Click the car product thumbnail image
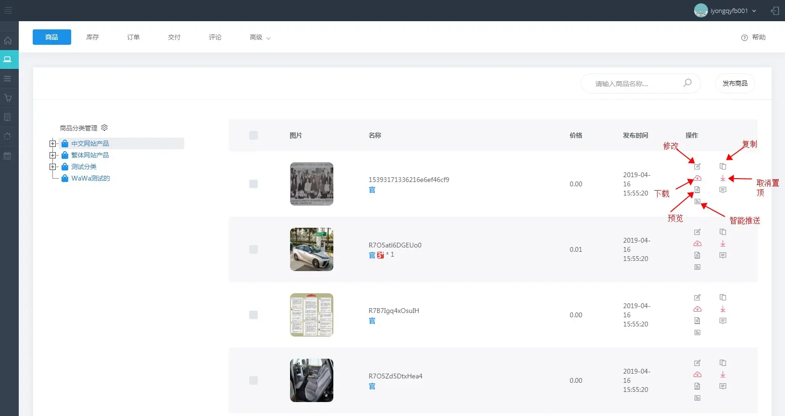The width and height of the screenshot is (785, 416). [312, 249]
